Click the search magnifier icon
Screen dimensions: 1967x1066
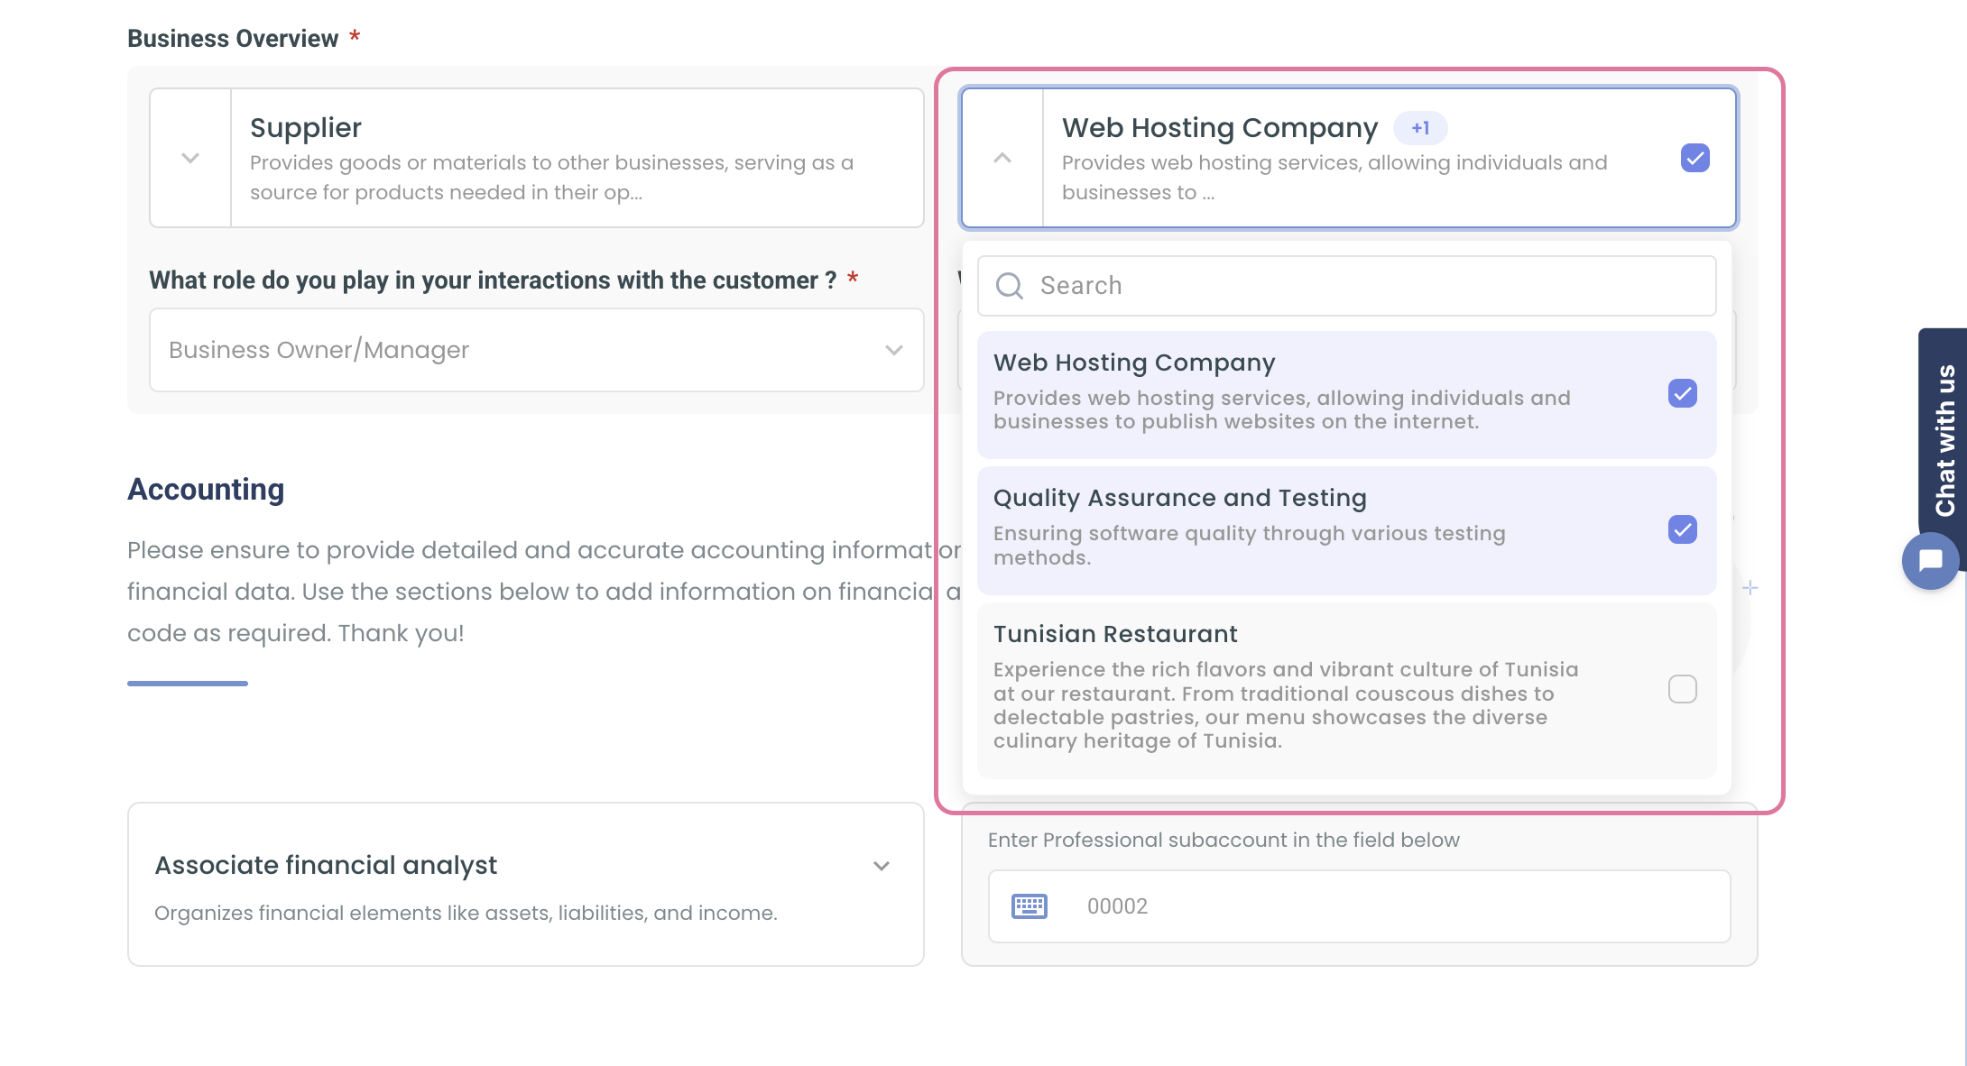pos(1009,286)
